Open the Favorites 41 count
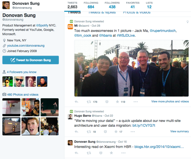The image size is (191, 159). (x=133, y=5)
